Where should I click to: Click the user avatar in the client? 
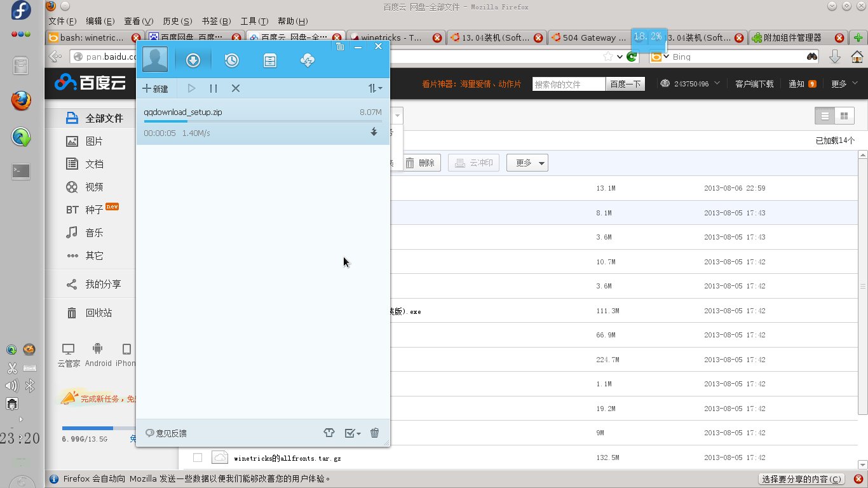pyautogui.click(x=156, y=59)
